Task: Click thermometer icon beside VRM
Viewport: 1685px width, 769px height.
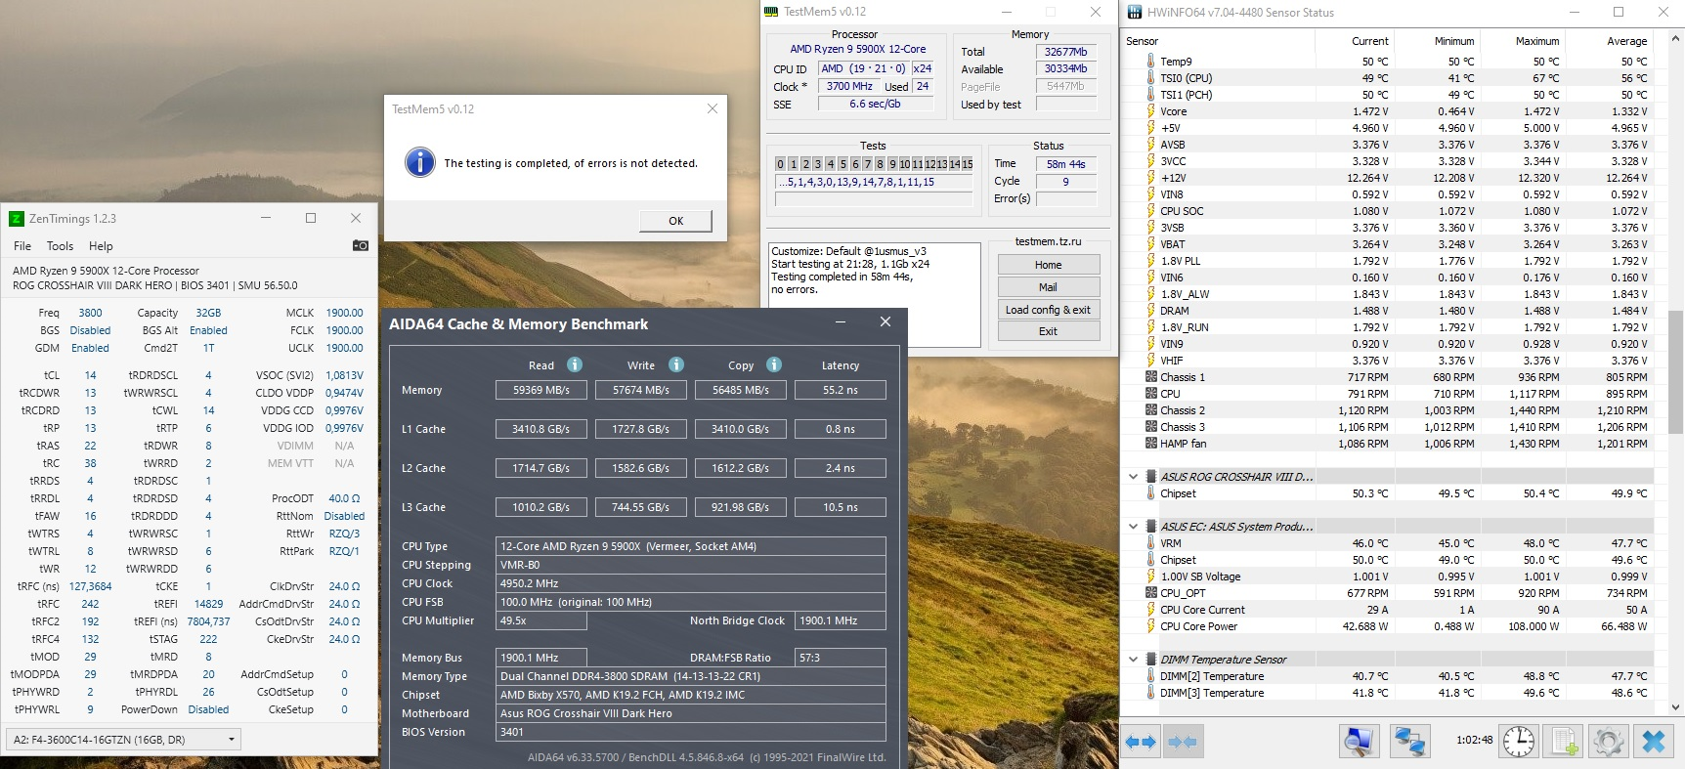Action: click(1150, 543)
